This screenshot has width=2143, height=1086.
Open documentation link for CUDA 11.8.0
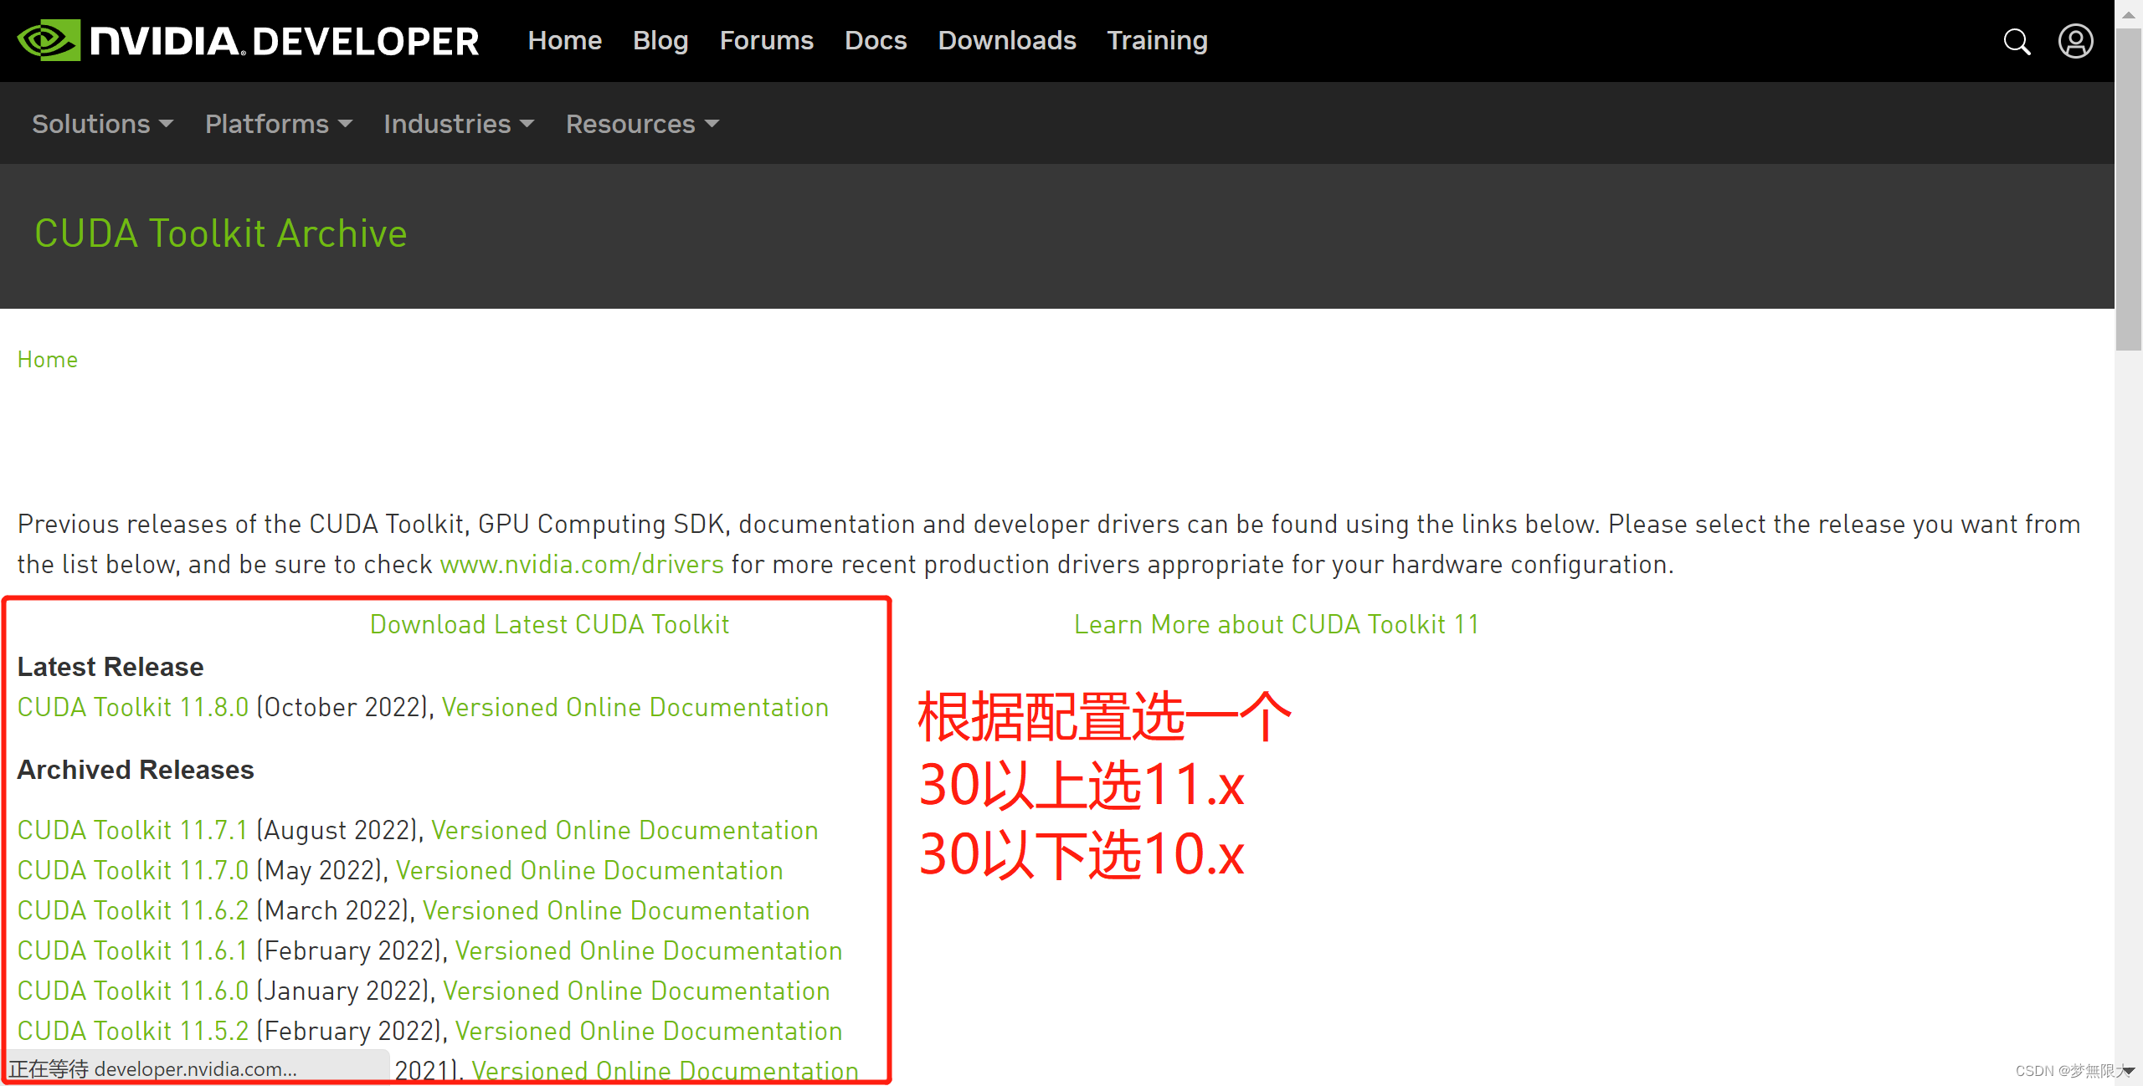(635, 708)
